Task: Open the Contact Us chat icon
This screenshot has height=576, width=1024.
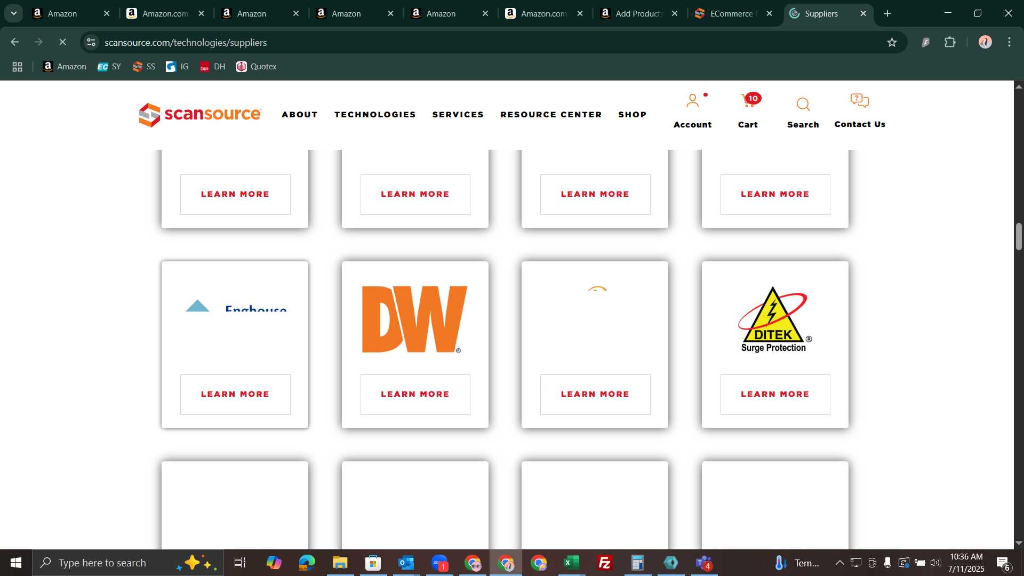Action: pos(859,100)
